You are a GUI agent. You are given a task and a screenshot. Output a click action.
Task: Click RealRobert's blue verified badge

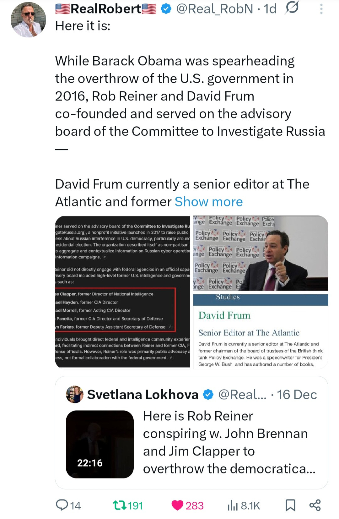(166, 9)
